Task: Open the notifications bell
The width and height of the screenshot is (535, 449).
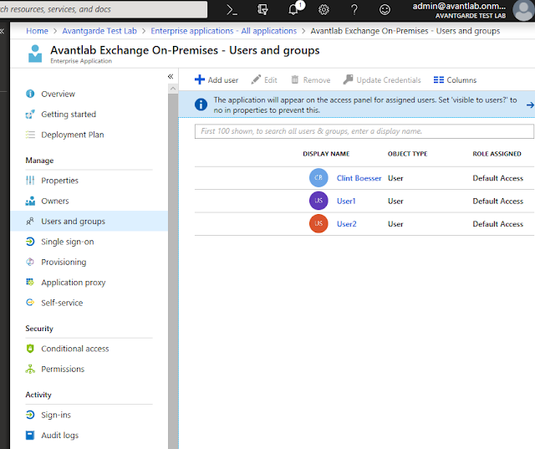Action: coord(293,9)
